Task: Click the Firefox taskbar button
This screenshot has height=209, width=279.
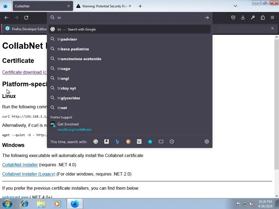Action: point(75,204)
